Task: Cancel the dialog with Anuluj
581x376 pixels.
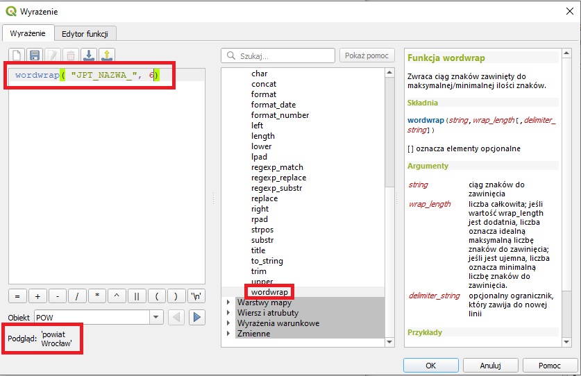Action: click(490, 365)
